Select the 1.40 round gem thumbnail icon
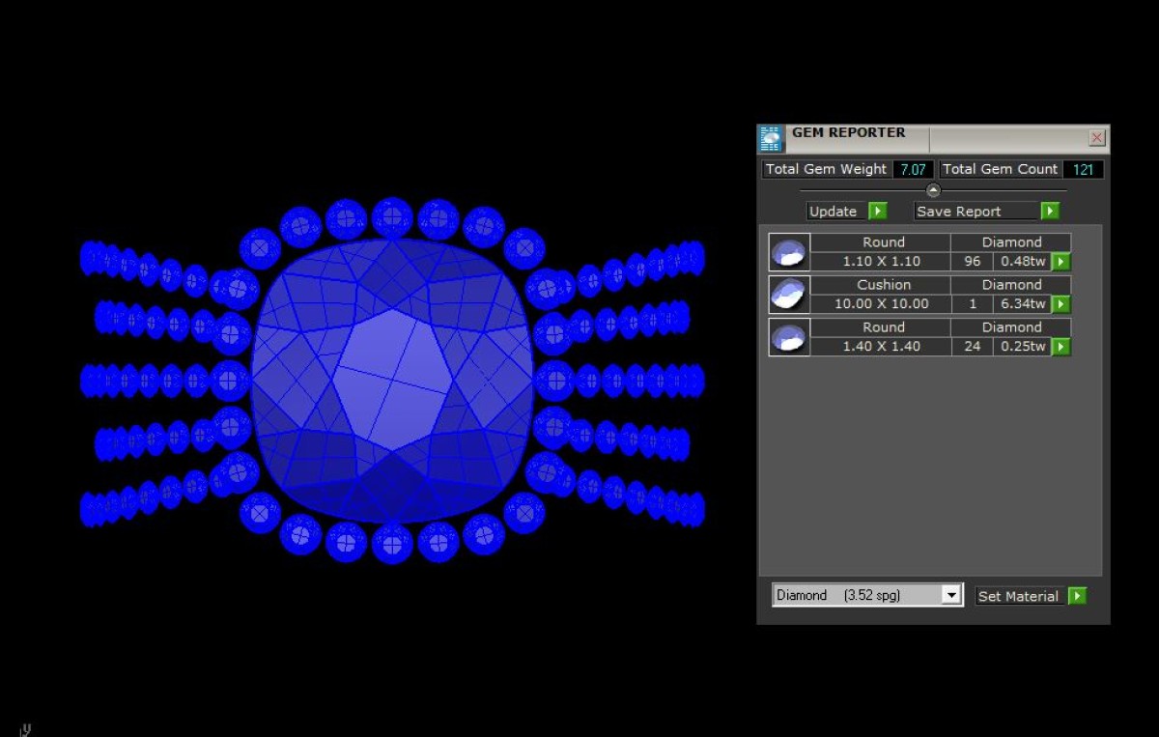Viewport: 1159px width, 737px height. coord(789,337)
